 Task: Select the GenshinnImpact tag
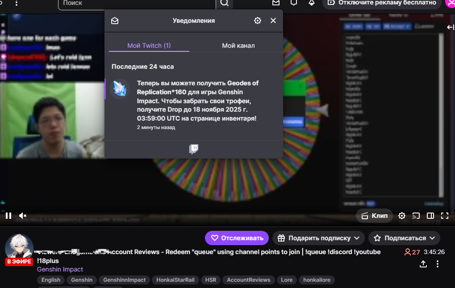(x=125, y=280)
